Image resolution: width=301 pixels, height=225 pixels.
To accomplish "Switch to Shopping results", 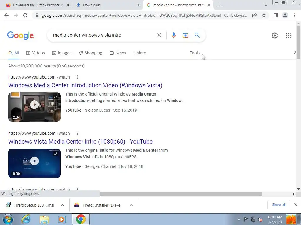I will tap(91, 53).
